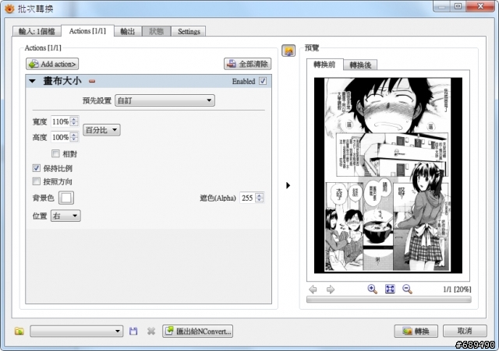Click the 轉換 convert button
499x351 pixels.
(416, 331)
